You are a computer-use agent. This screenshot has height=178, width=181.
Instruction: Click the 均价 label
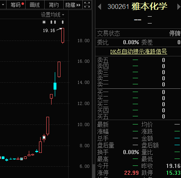[x=147, y=124]
